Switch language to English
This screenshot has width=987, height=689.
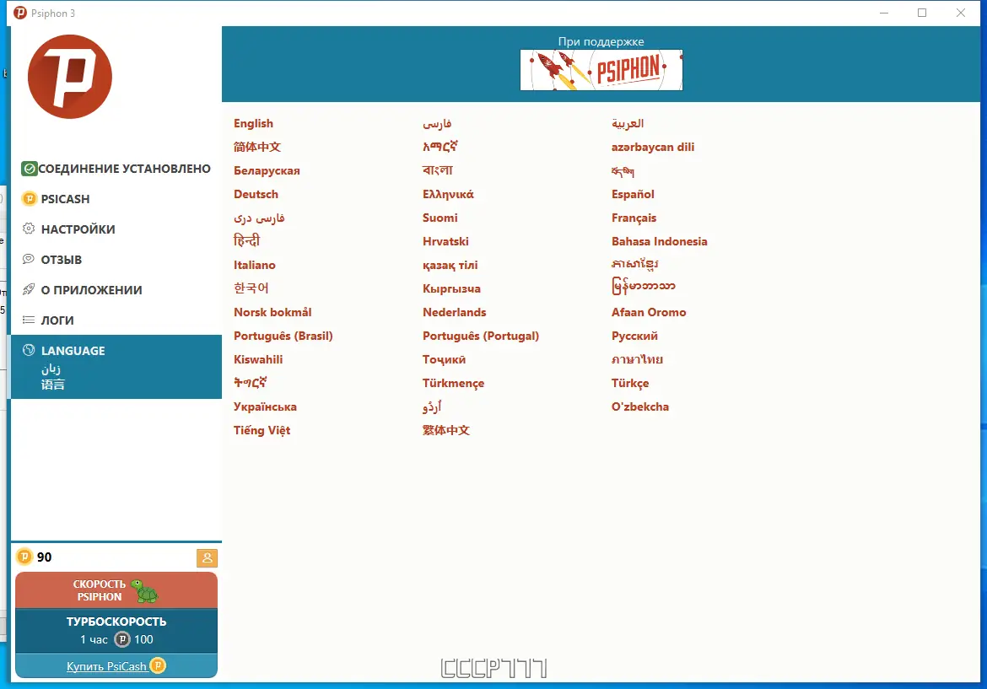(x=253, y=123)
